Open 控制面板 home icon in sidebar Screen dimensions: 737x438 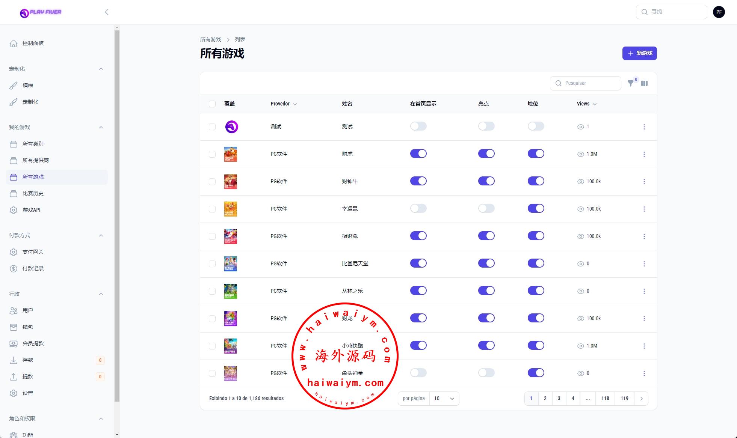[14, 44]
